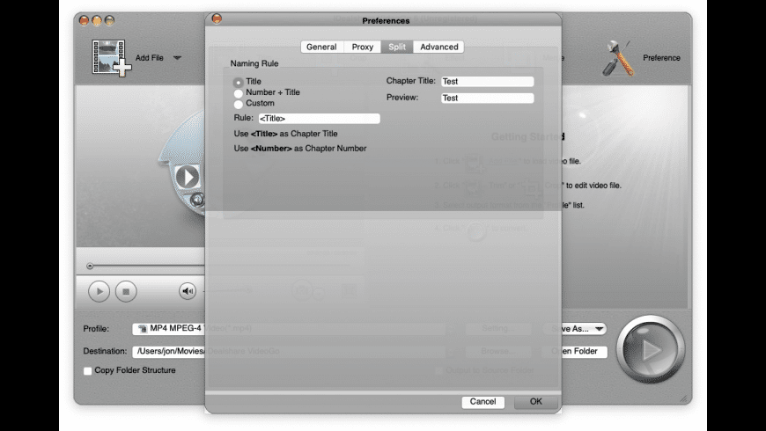Open the Add File dropdown arrow

point(177,57)
